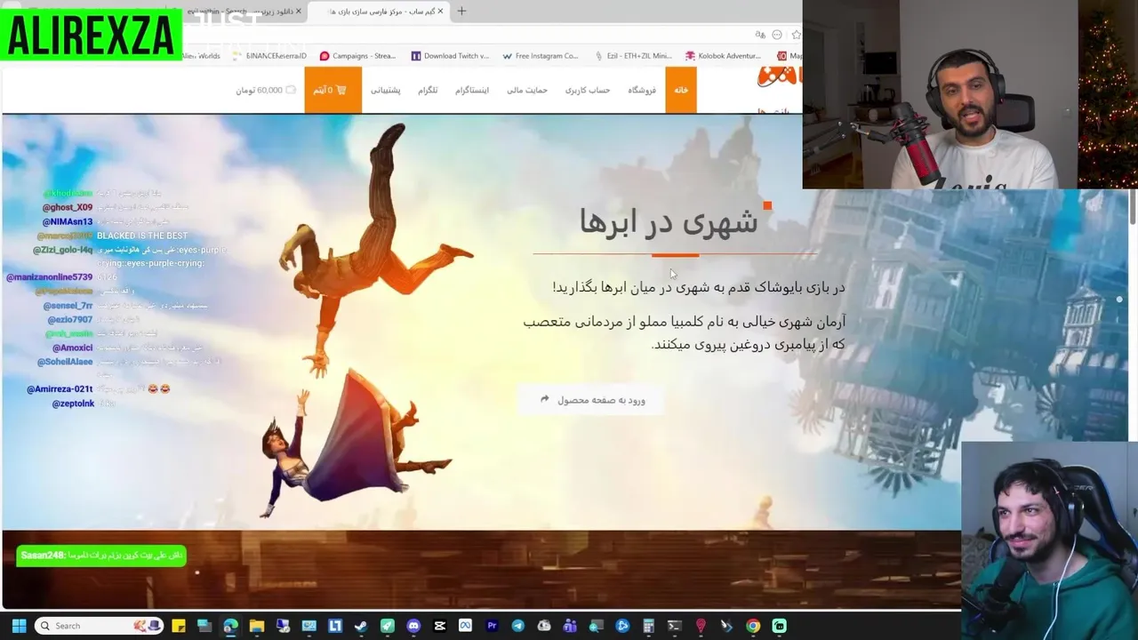The width and height of the screenshot is (1138, 640).
Task: Click chat username @ghost_X09
Action: coord(67,207)
